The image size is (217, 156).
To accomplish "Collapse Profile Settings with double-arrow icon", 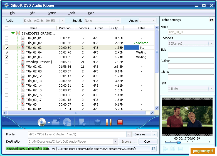I will (x=212, y=20).
